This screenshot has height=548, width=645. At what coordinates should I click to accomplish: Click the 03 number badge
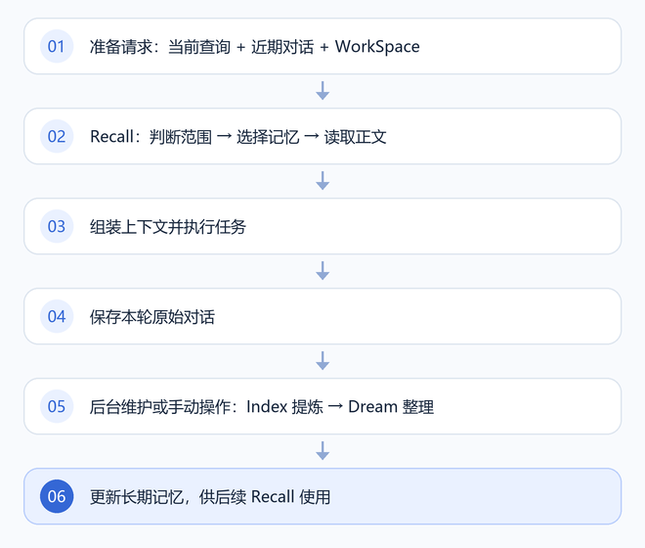pos(57,226)
